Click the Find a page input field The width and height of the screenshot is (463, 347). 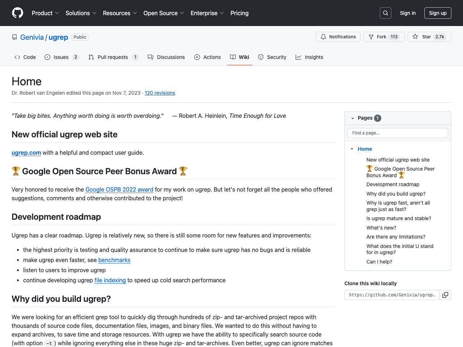coord(398,133)
